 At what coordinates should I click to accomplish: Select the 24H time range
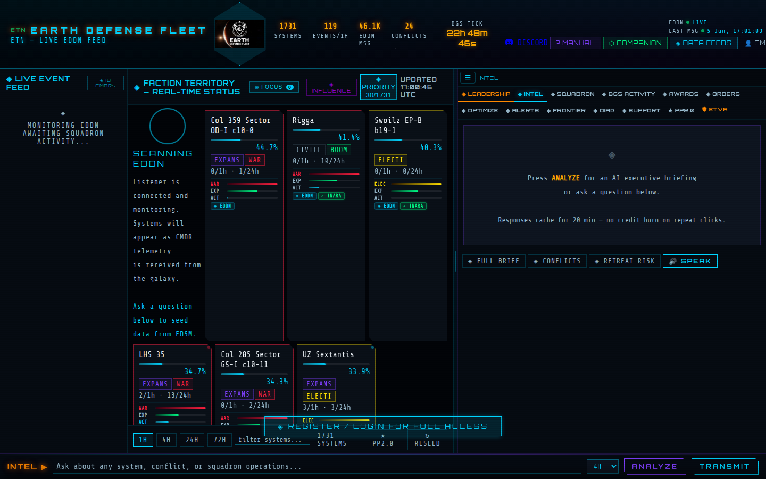tap(192, 440)
